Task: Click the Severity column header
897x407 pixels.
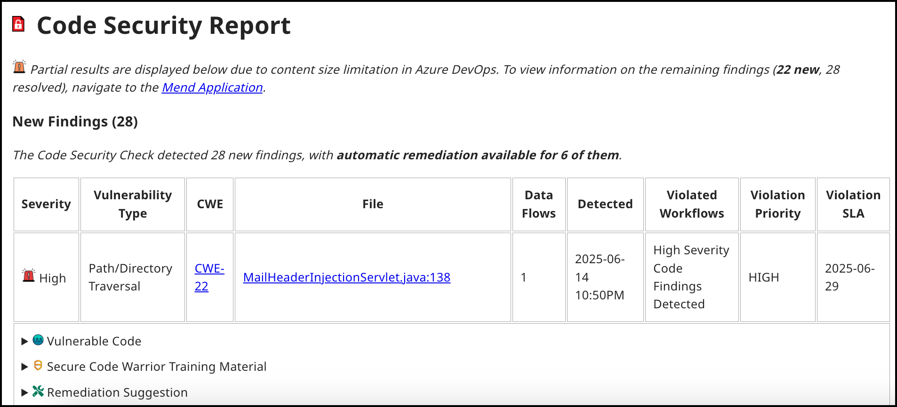Action: (46, 204)
